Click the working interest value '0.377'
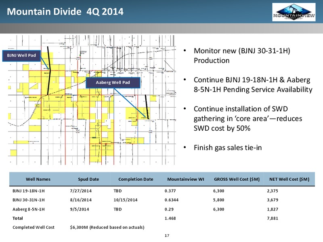 coord(170,191)
